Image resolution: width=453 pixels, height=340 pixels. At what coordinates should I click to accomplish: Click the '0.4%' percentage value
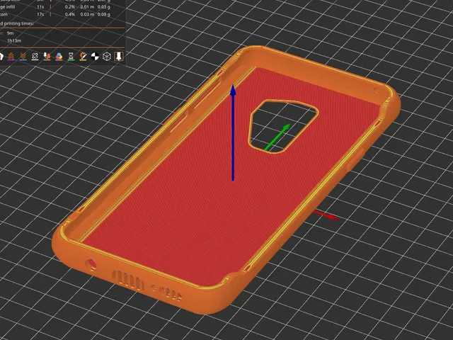coord(69,14)
